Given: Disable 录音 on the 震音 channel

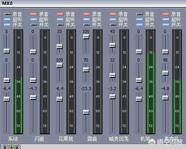Looking at the screenshot, I should [x=87, y=14].
